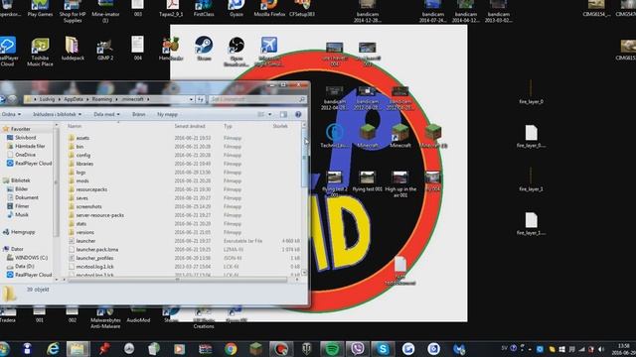Select the versions folder
Screen dimensions: 636x357
[84, 232]
